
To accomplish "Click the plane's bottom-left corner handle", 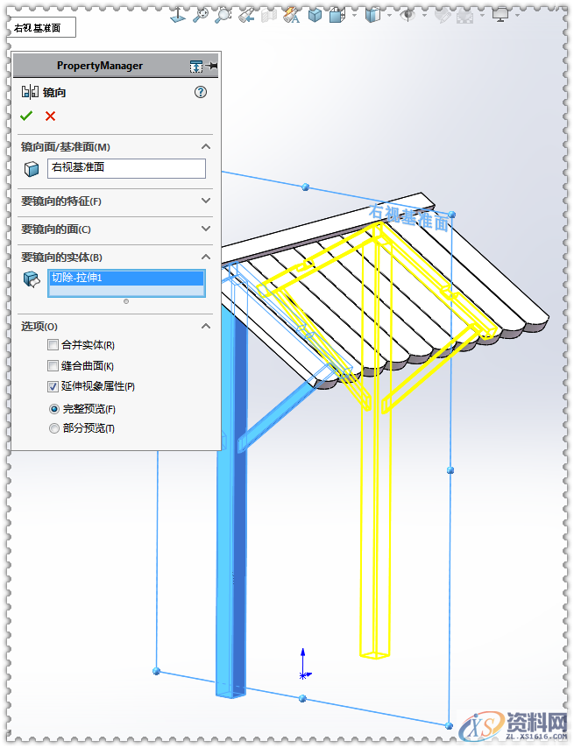I will point(156,671).
